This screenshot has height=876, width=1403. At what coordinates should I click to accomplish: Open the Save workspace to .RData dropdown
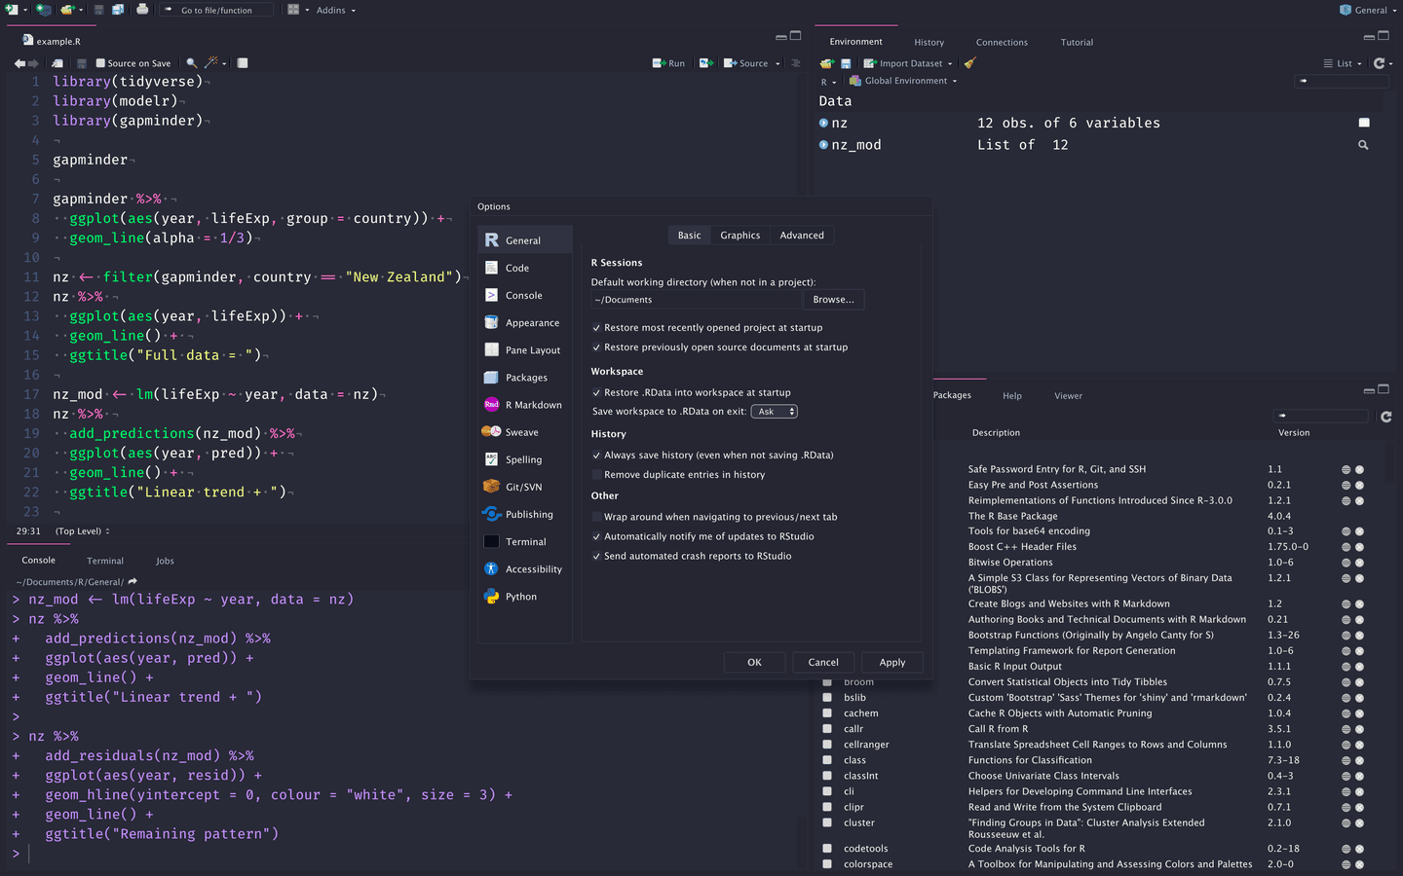point(774,412)
